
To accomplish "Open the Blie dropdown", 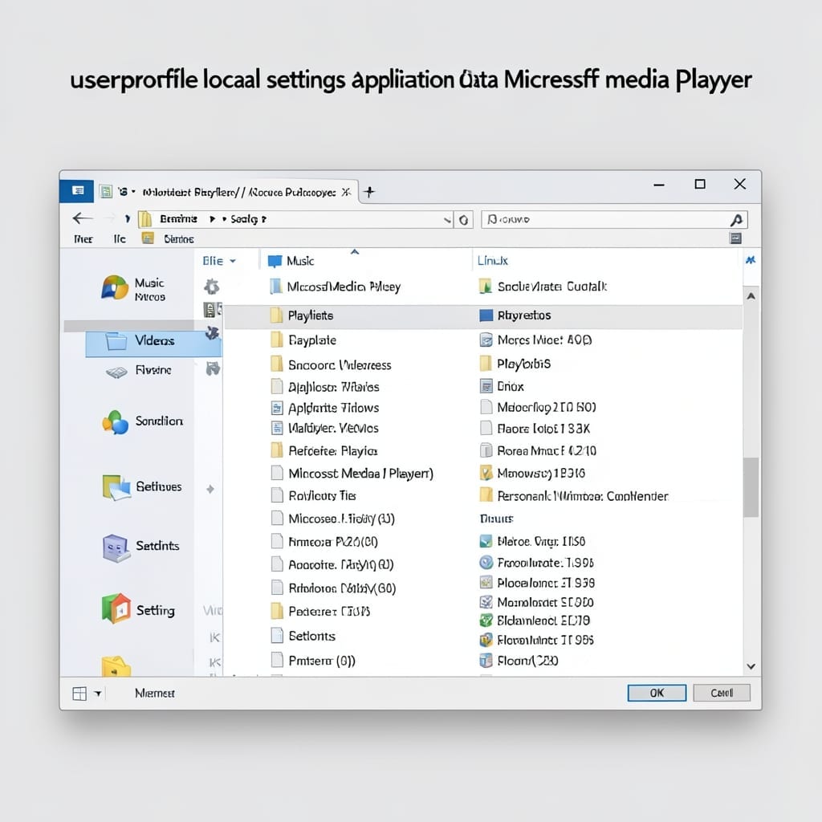I will pyautogui.click(x=219, y=261).
